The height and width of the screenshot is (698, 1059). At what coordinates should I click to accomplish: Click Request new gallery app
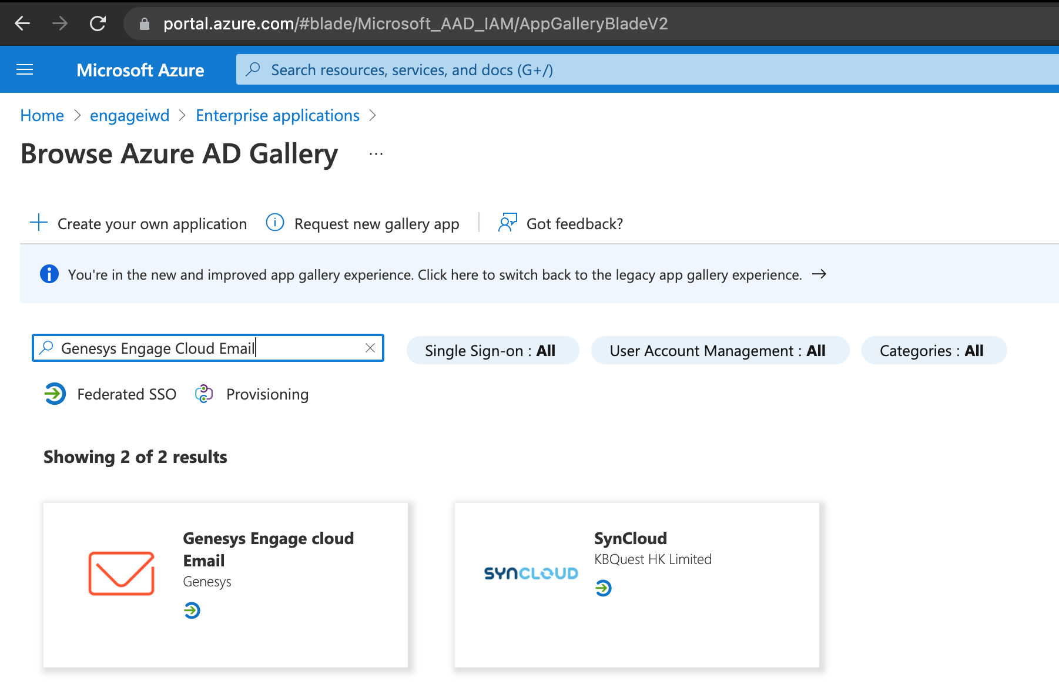click(x=377, y=224)
